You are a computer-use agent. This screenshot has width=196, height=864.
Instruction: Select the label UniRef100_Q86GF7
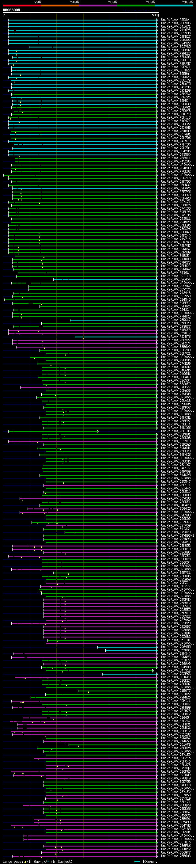click(176, 852)
